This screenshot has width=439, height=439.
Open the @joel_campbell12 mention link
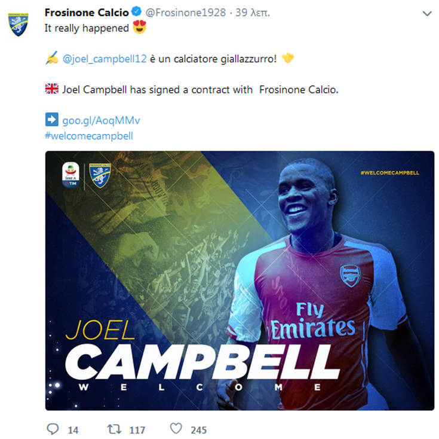pos(105,59)
